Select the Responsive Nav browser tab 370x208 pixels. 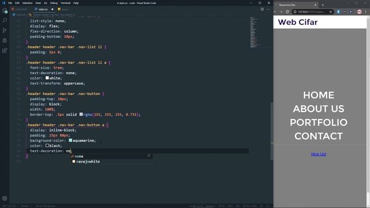tap(296, 5)
